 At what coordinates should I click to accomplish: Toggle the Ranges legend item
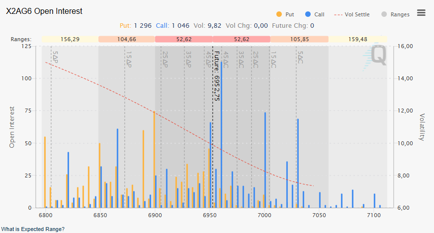pos(400,15)
